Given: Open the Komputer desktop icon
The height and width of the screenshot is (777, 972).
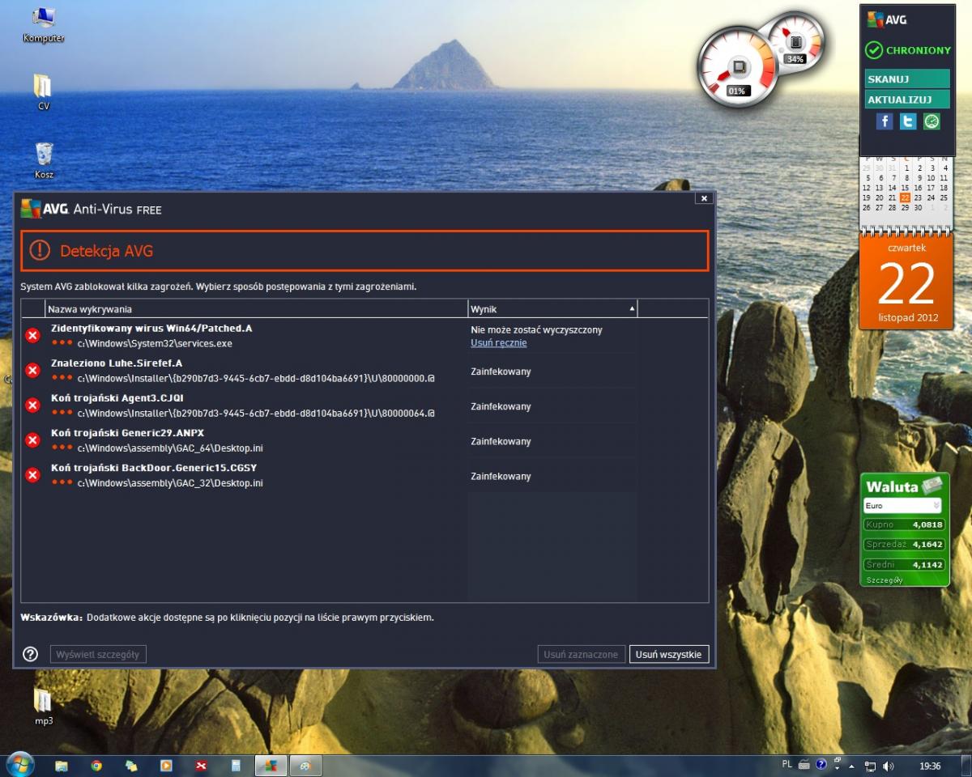Looking at the screenshot, I should [x=44, y=25].
